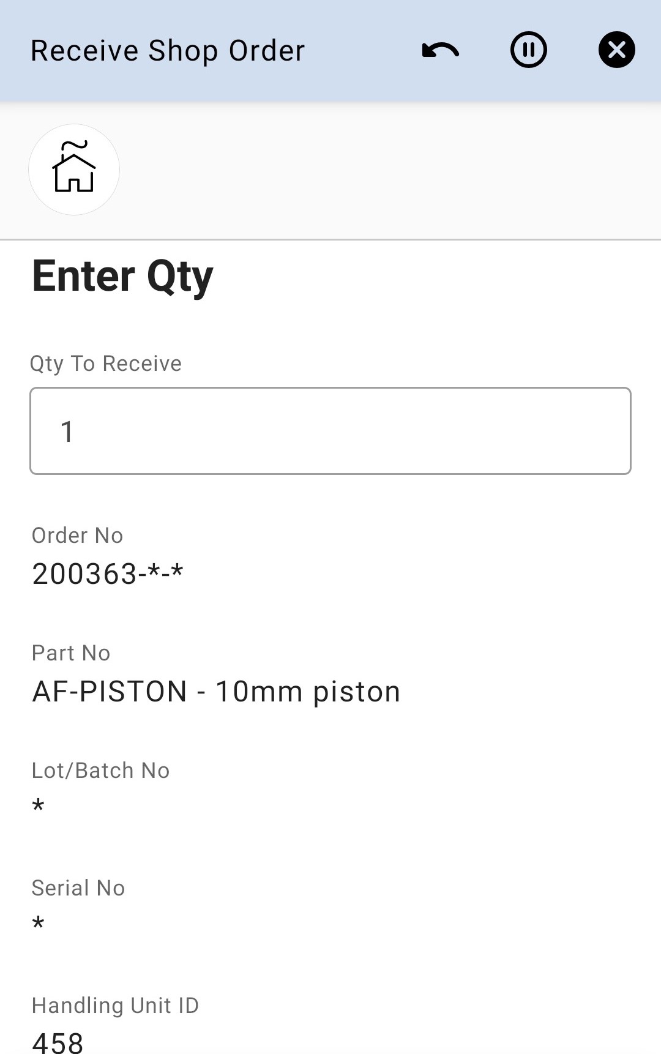Click the Qty To Receive label
The height and width of the screenshot is (1054, 661).
click(106, 364)
